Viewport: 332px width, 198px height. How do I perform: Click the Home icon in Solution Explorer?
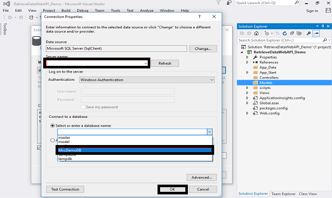(256, 33)
